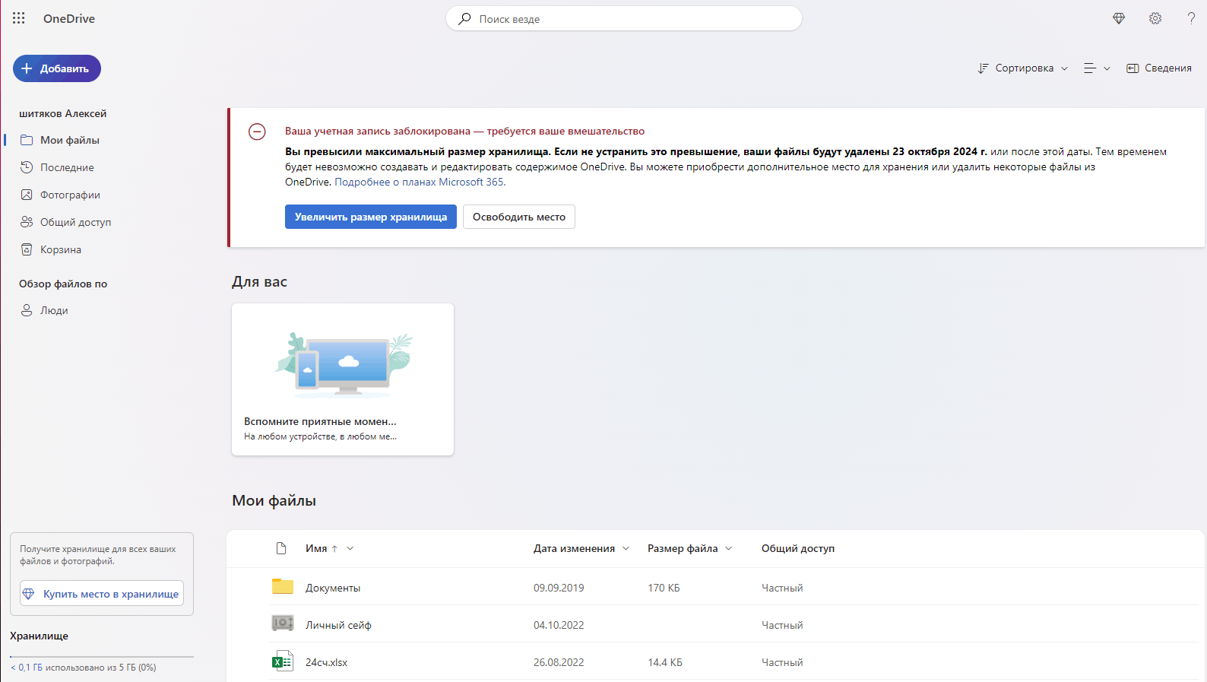Open Мои файлы in the sidebar

(x=70, y=140)
